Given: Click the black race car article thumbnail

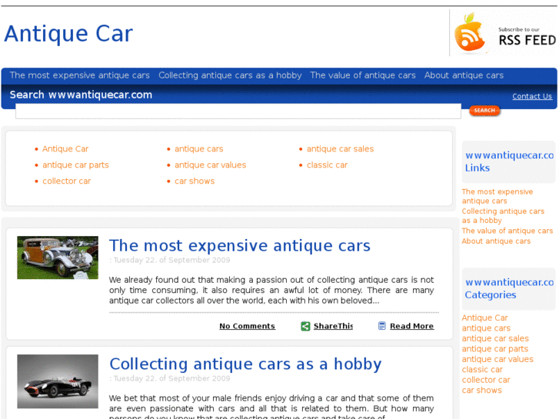Looking at the screenshot, I should (x=58, y=381).
